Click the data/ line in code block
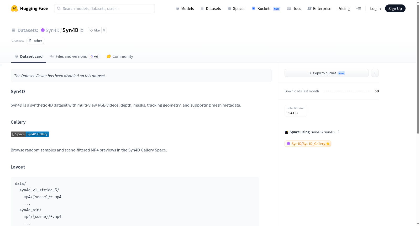 tap(20, 183)
